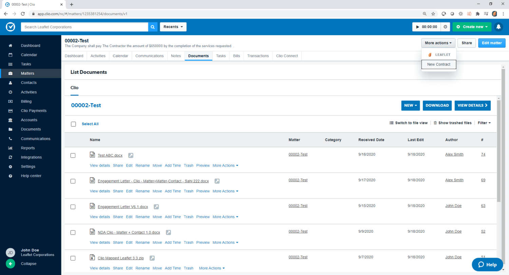Check the box next to Engagement Letter V6.1.docx
Screen dimensions: 509x275
tap(73, 207)
